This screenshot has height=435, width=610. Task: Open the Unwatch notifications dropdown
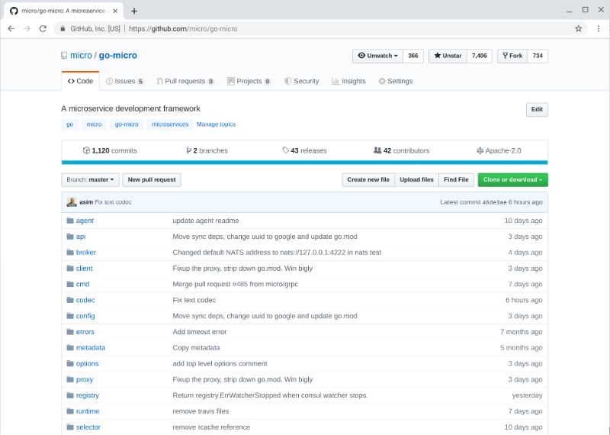coord(377,56)
